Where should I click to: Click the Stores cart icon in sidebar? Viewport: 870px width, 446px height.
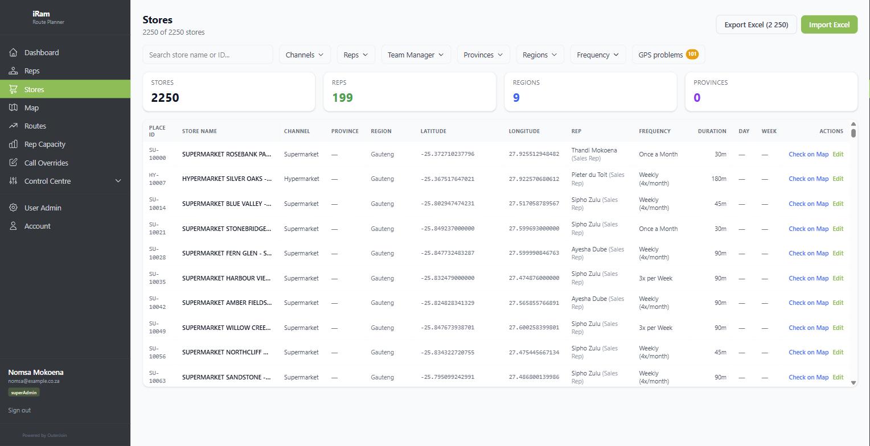[13, 89]
